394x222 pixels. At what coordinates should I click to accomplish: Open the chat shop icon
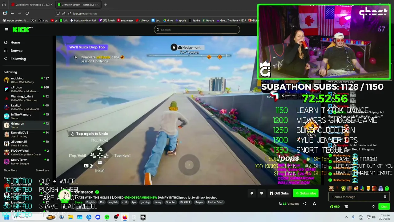click(x=346, y=207)
